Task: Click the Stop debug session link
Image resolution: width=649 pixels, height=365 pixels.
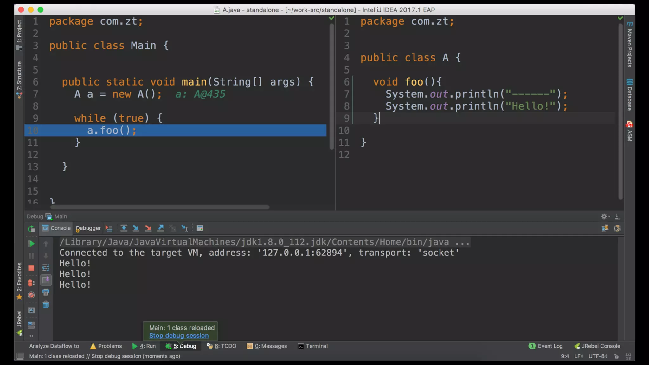Action: click(x=179, y=336)
